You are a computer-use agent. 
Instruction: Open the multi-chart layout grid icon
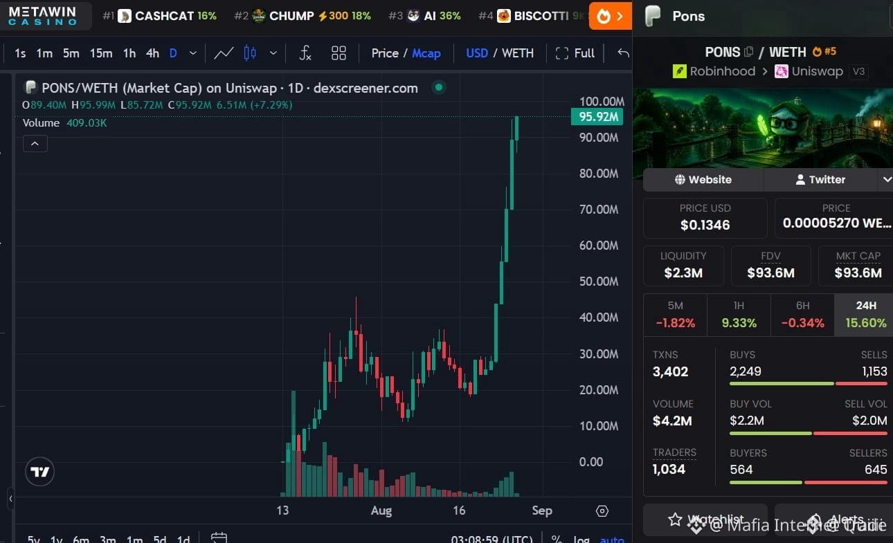[339, 53]
